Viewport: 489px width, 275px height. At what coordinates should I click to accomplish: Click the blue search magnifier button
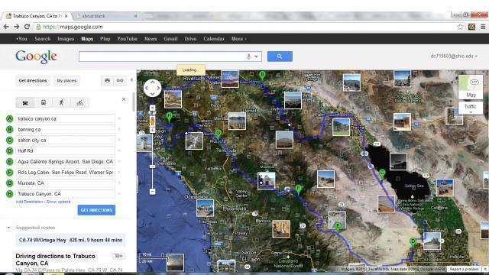coord(280,57)
